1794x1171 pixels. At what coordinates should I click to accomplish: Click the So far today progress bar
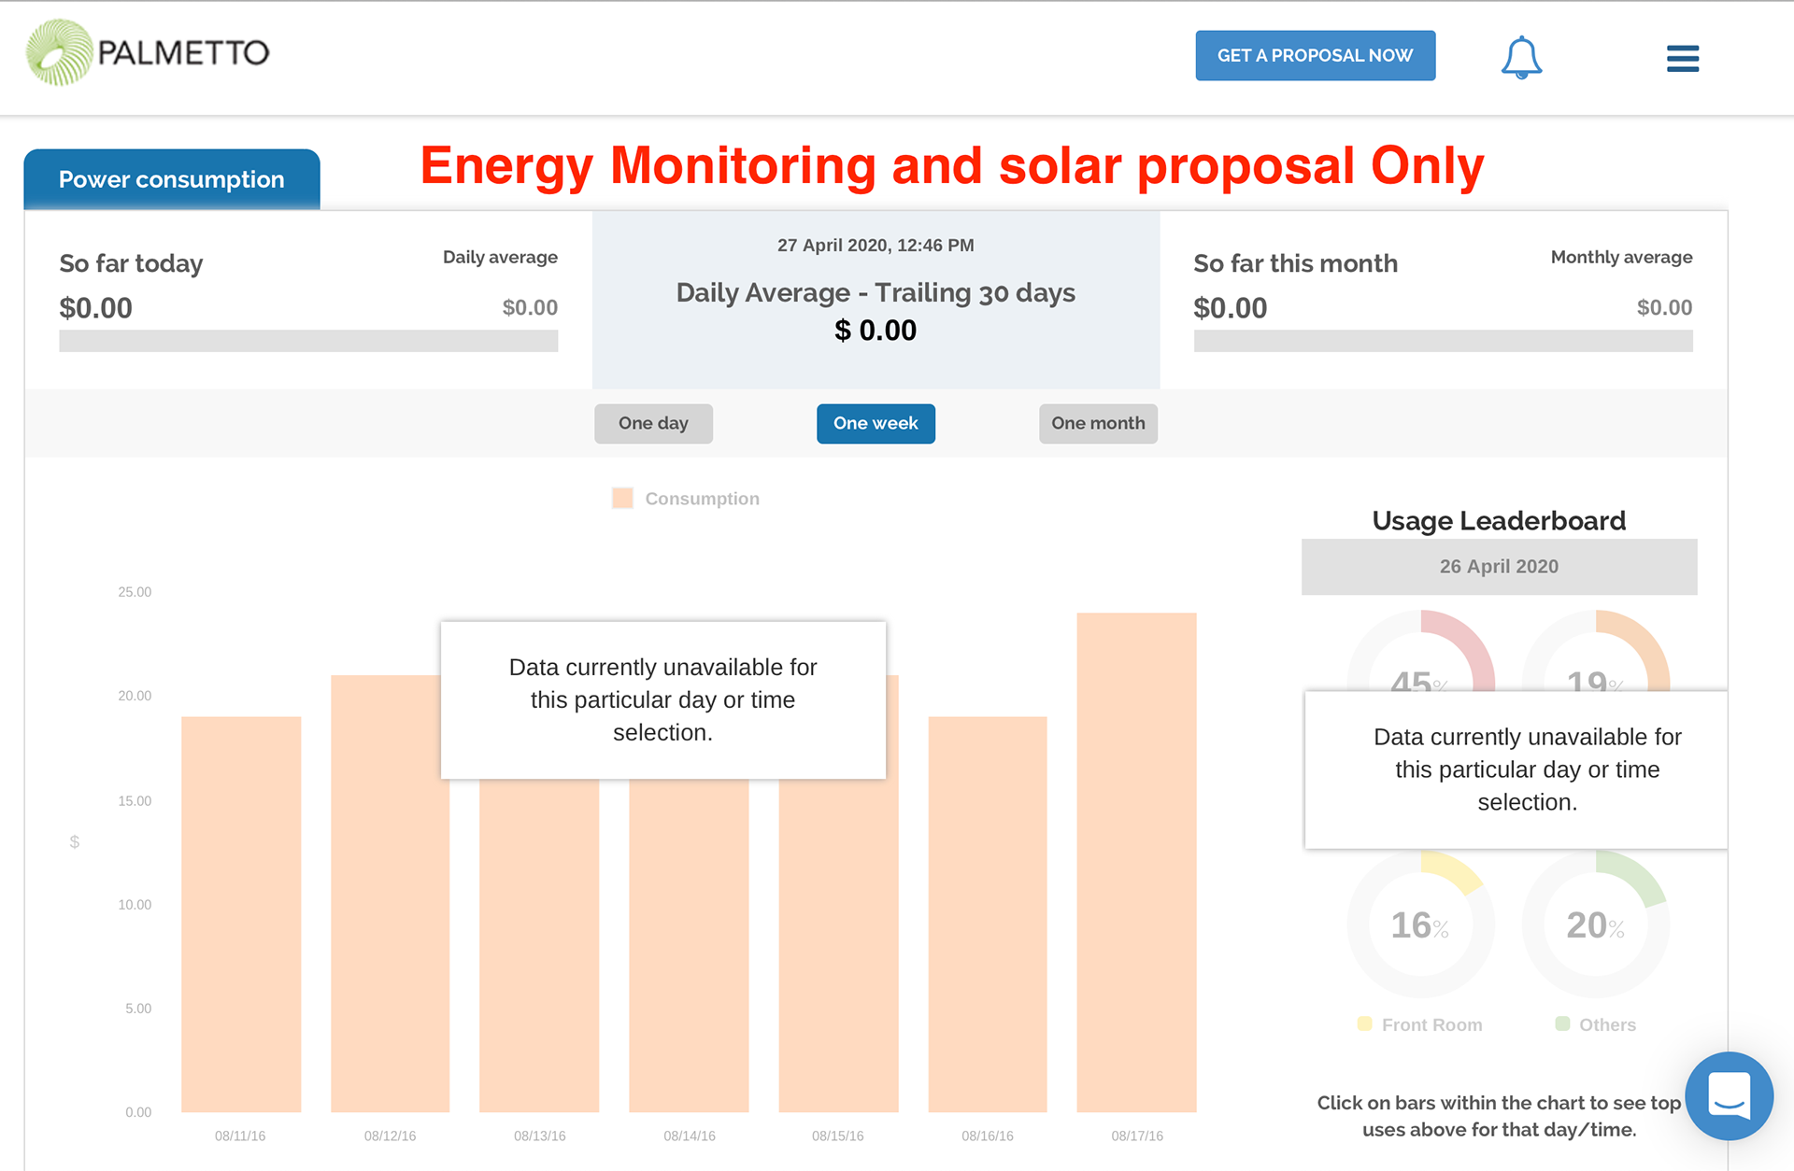coord(308,341)
